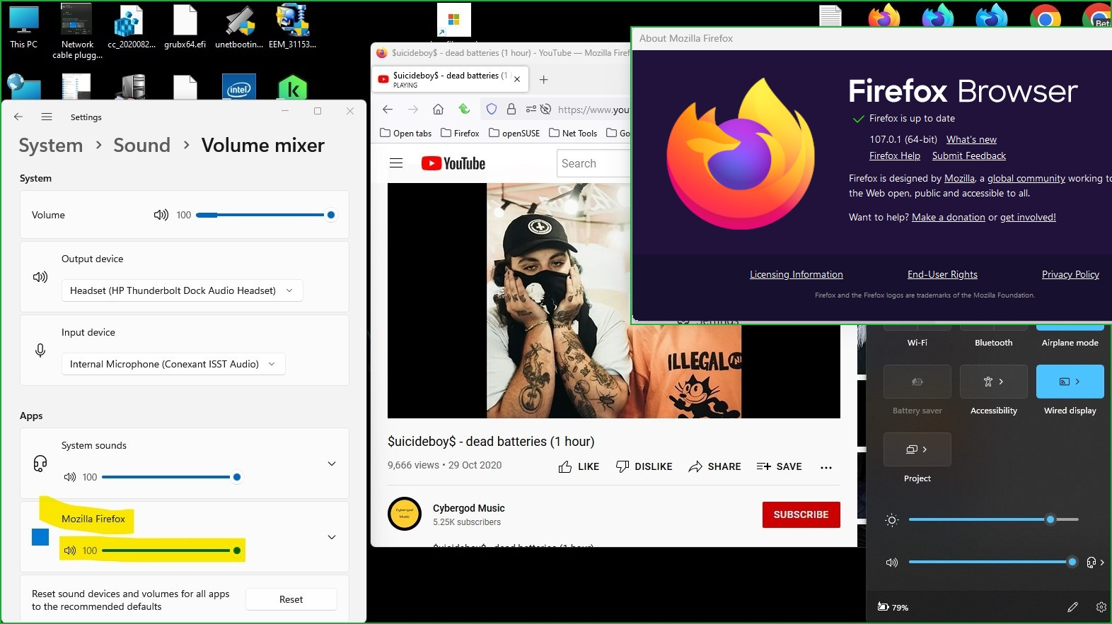Expand the System sounds app section

(332, 464)
